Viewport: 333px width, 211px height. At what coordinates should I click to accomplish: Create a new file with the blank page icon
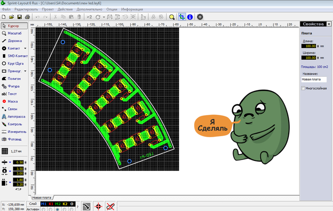4,17
